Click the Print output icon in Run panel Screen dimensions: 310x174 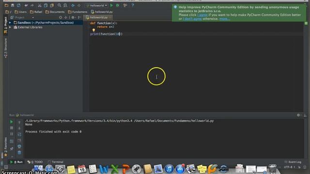[x=19, y=146]
